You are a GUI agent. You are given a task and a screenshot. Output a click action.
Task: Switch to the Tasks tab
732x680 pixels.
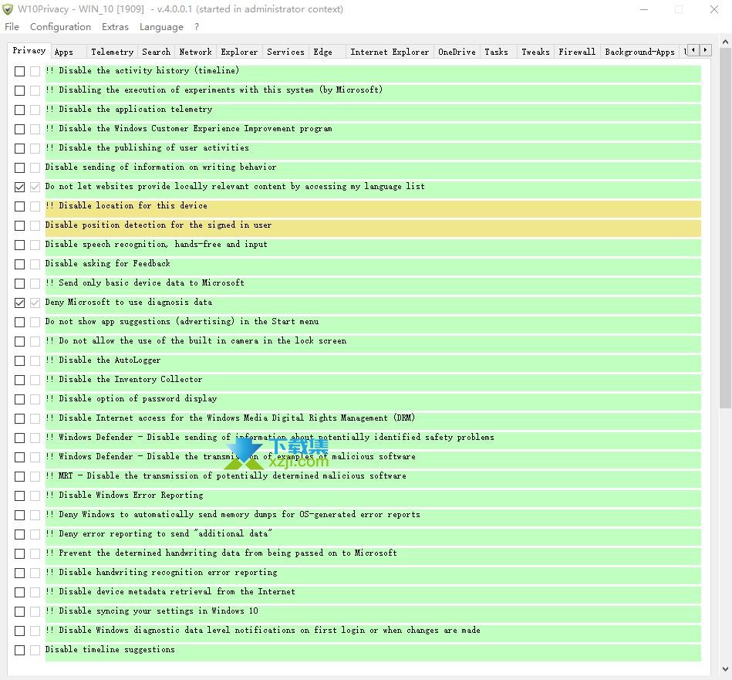(x=498, y=52)
